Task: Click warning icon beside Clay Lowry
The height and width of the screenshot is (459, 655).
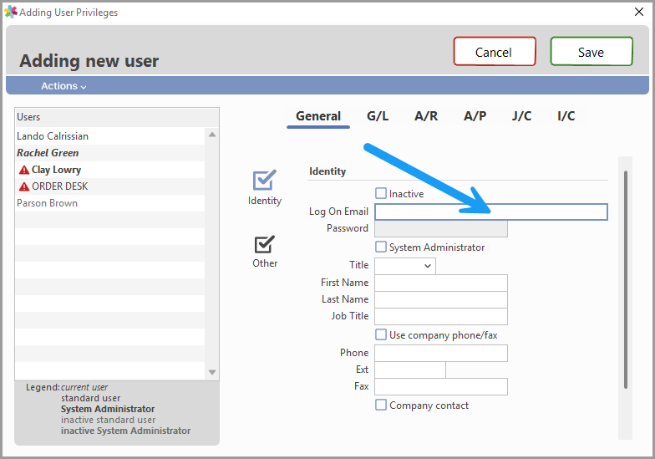Action: pyautogui.click(x=24, y=170)
